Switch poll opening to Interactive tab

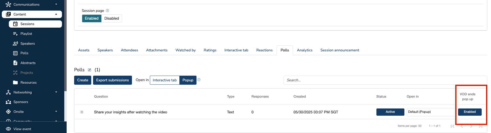pyautogui.click(x=165, y=80)
